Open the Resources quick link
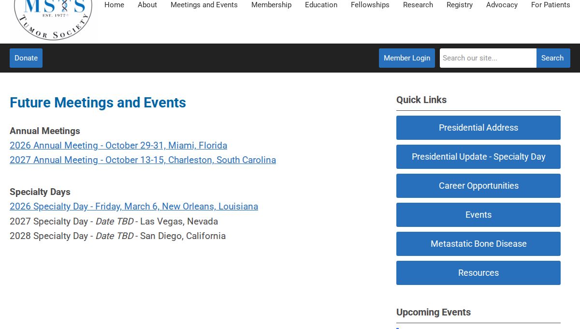This screenshot has height=329, width=580. coord(478,273)
